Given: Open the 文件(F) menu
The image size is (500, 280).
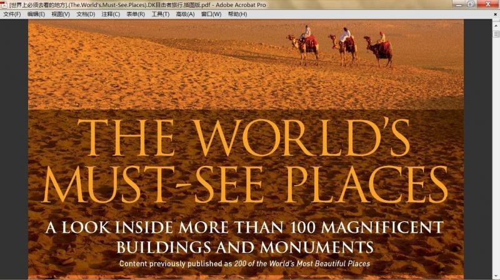Looking at the screenshot, I should point(12,14).
